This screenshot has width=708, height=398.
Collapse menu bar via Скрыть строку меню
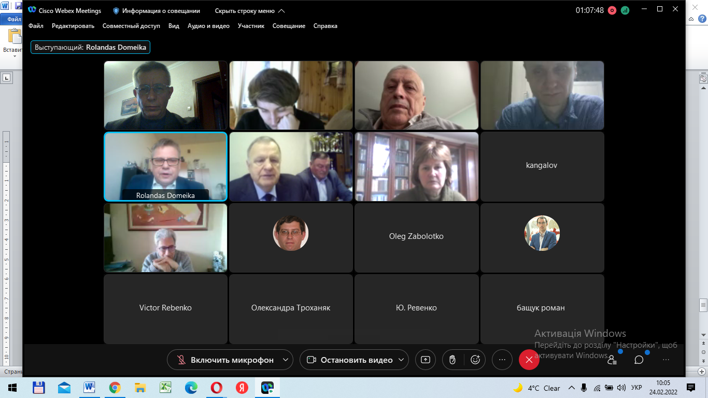coord(250,11)
